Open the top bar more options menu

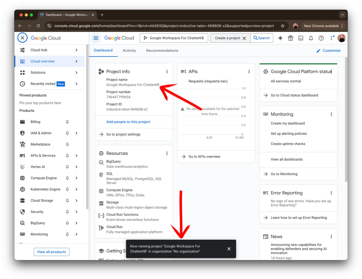[x=331, y=38]
